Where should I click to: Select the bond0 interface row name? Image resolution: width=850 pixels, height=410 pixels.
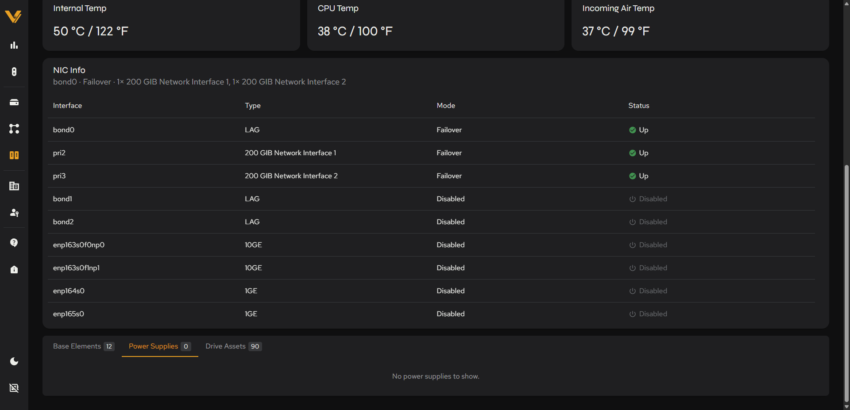[64, 130]
